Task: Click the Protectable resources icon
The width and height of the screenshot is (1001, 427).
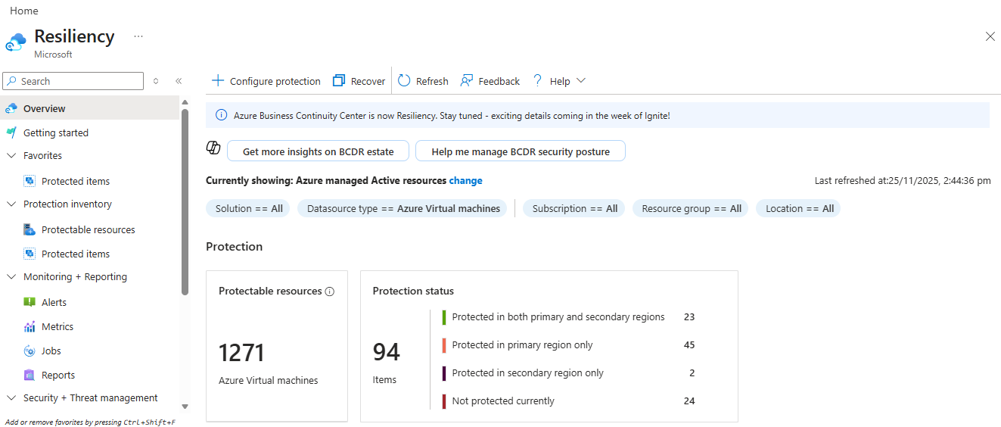Action: click(30, 230)
